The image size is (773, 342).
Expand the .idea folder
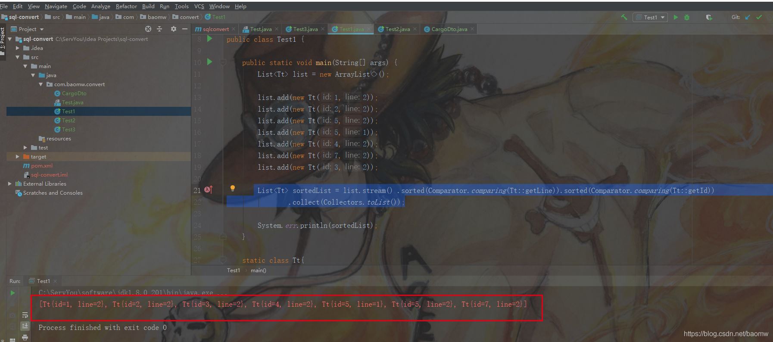pos(18,48)
